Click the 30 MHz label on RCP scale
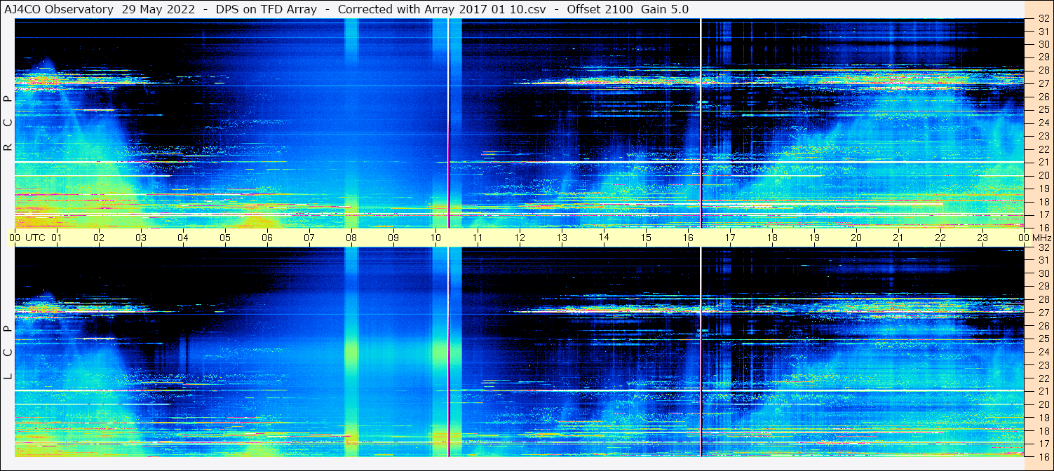 click(1043, 44)
